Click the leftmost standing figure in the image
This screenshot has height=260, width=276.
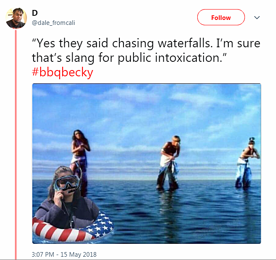pyautogui.click(x=80, y=158)
